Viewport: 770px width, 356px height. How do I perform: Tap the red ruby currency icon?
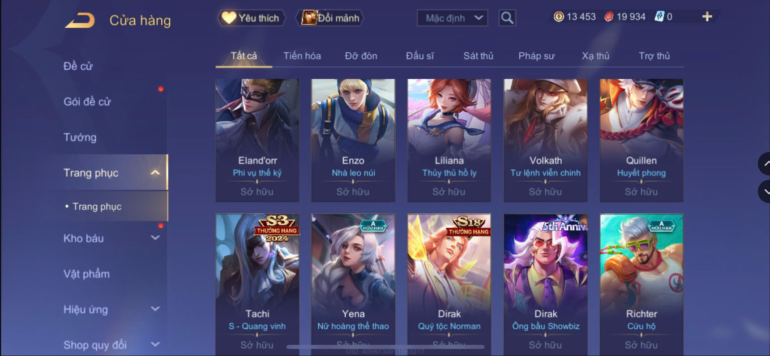click(609, 17)
